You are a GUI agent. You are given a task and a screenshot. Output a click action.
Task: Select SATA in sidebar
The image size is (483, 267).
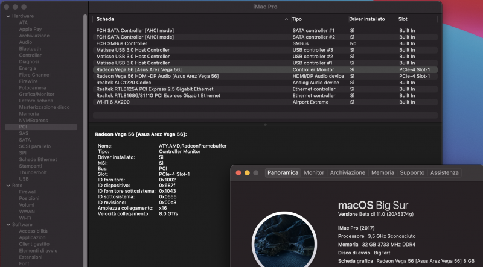click(25, 140)
